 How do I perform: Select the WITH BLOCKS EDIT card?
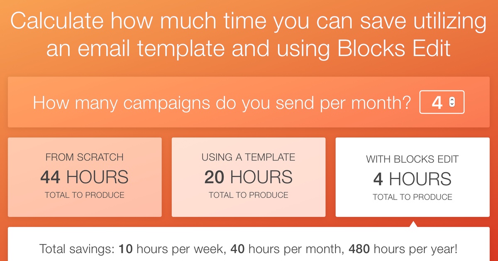click(412, 177)
